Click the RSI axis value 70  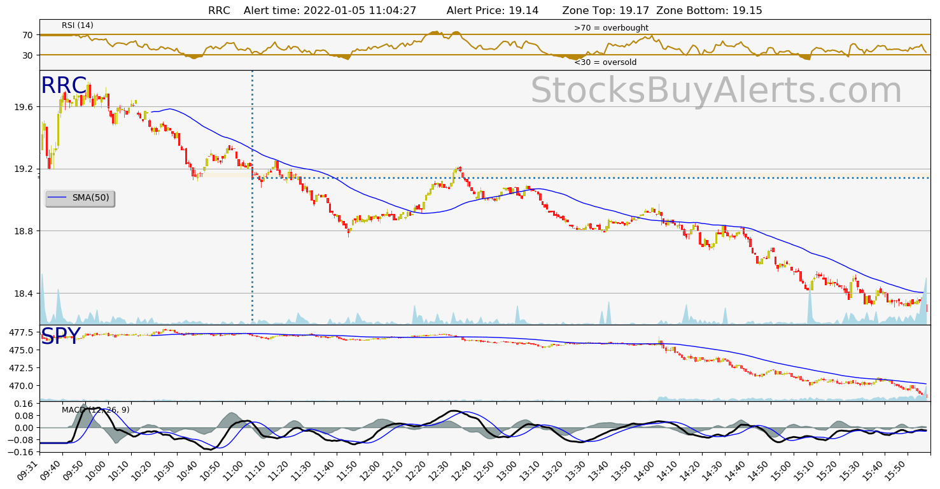[28, 35]
